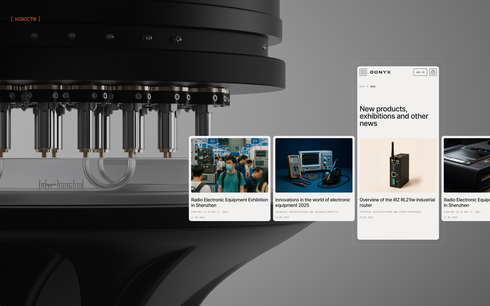The width and height of the screenshot is (490, 306).
Task: Click the 27.05.2025 date under the Innovations article
Action: pyautogui.click(x=282, y=218)
